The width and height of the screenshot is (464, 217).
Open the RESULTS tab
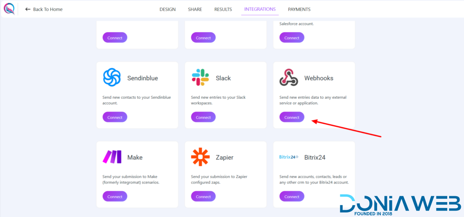(223, 9)
